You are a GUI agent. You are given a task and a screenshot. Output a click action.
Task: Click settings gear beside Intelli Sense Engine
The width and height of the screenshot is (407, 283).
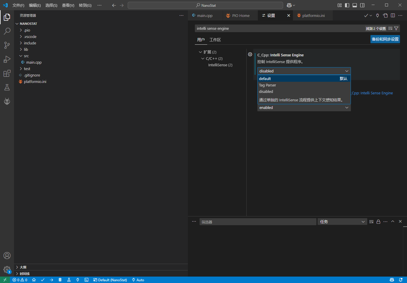tap(250, 54)
